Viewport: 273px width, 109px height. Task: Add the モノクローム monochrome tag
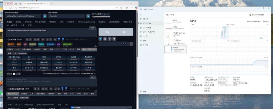pyautogui.click(x=59, y=64)
